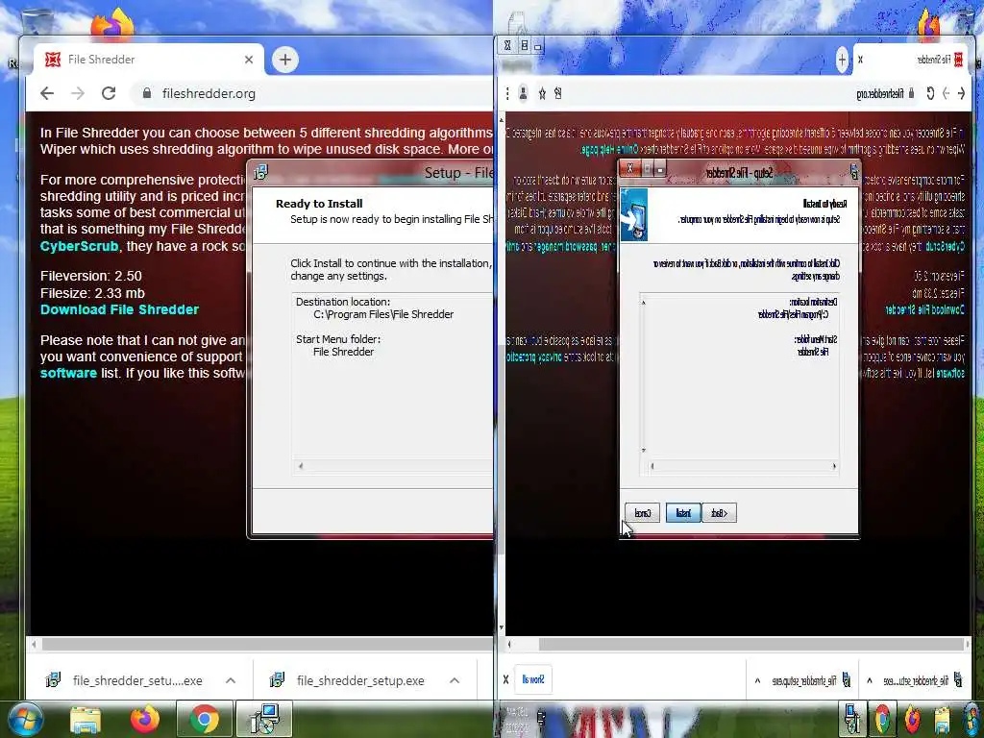Click the up arrow in the mirrored Setup summary box scrollbar
Screen dimensions: 984x738
(644, 303)
